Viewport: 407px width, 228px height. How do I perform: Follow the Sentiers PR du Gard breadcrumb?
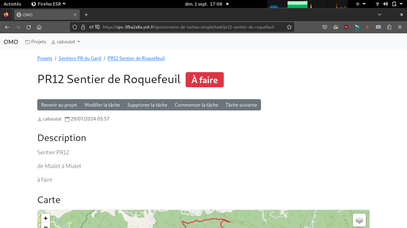pos(80,58)
